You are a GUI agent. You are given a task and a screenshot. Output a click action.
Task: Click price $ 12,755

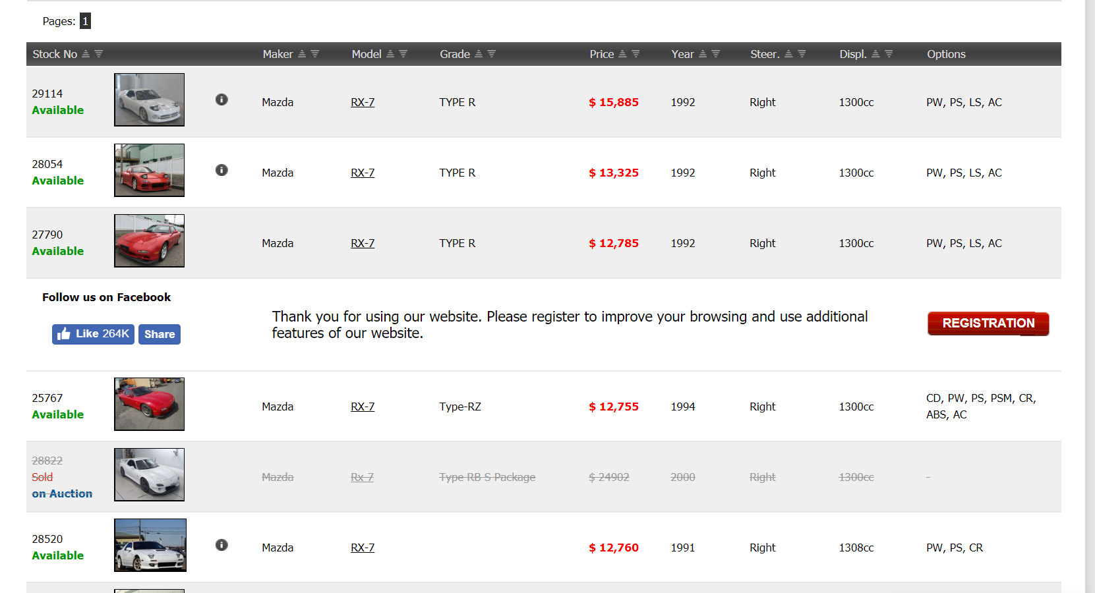(x=614, y=407)
